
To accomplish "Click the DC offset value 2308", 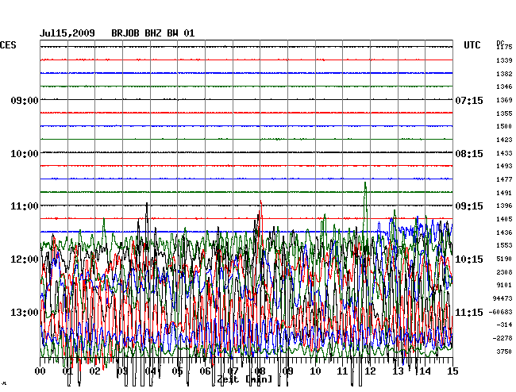I will click(504, 272).
